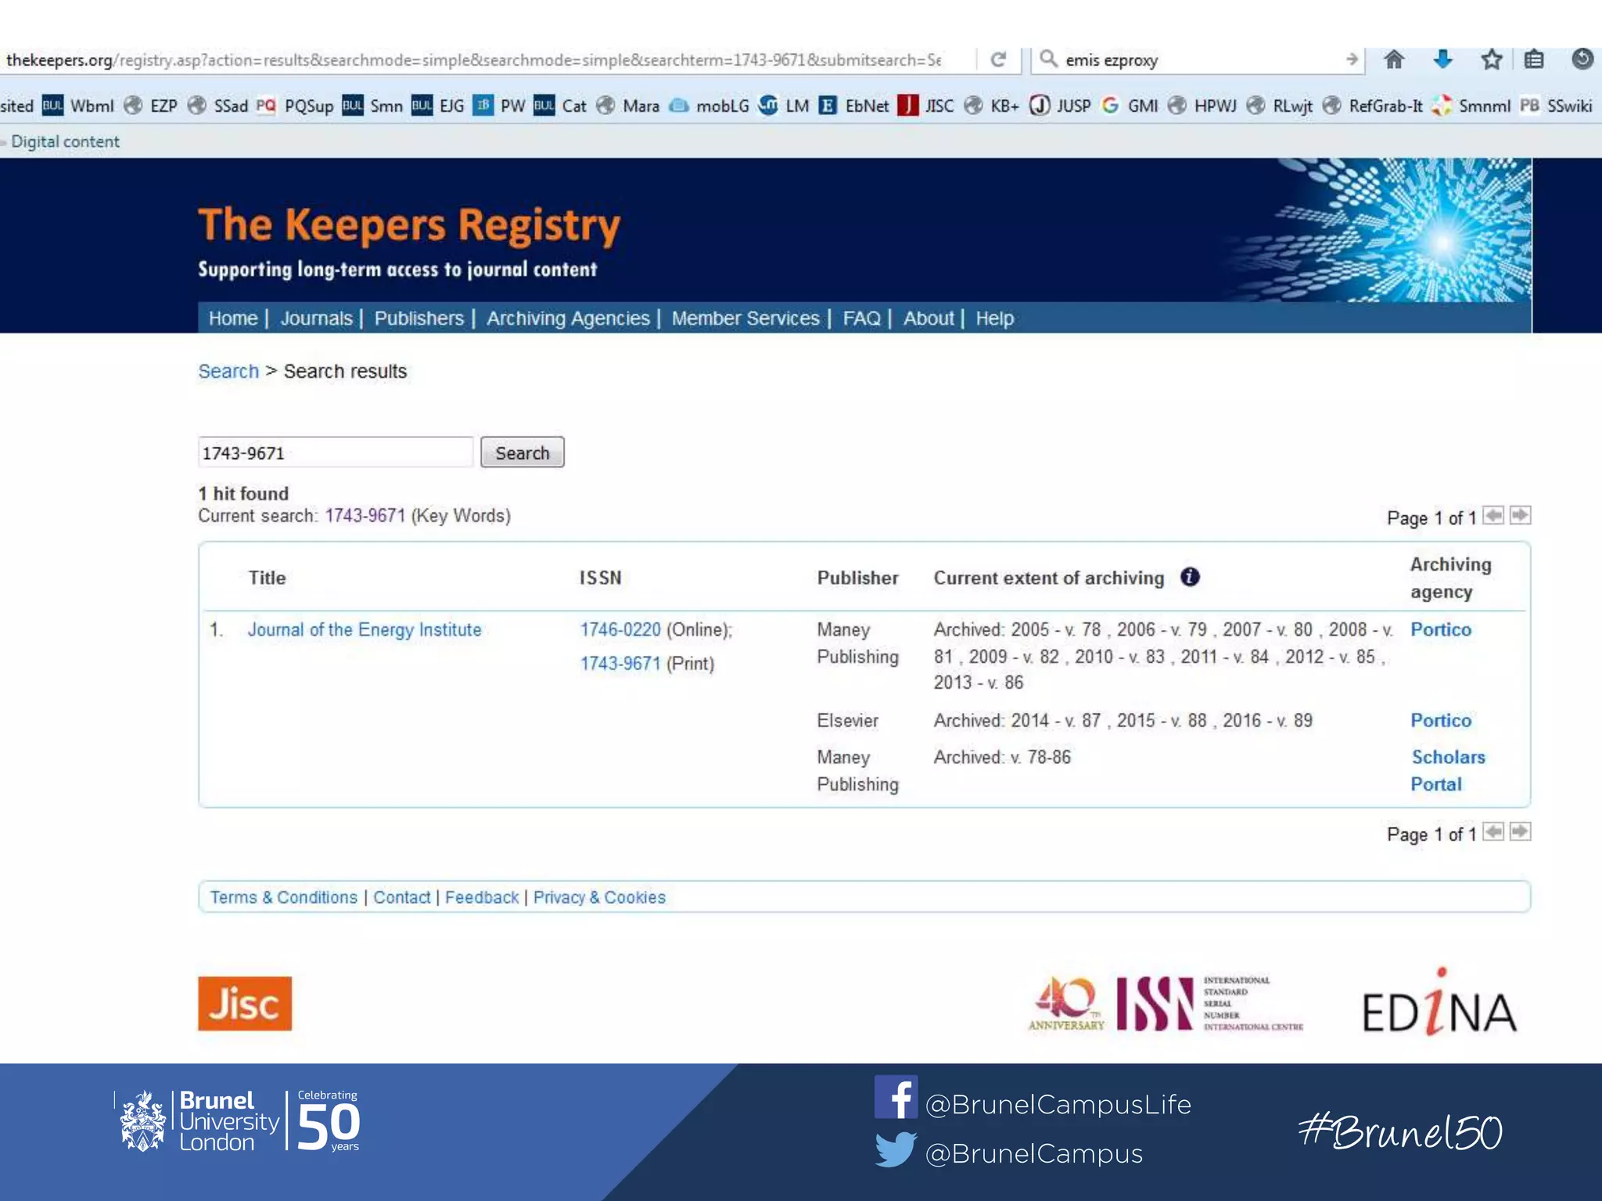Click the bookmark star icon
This screenshot has height=1201, width=1602.
click(x=1491, y=59)
